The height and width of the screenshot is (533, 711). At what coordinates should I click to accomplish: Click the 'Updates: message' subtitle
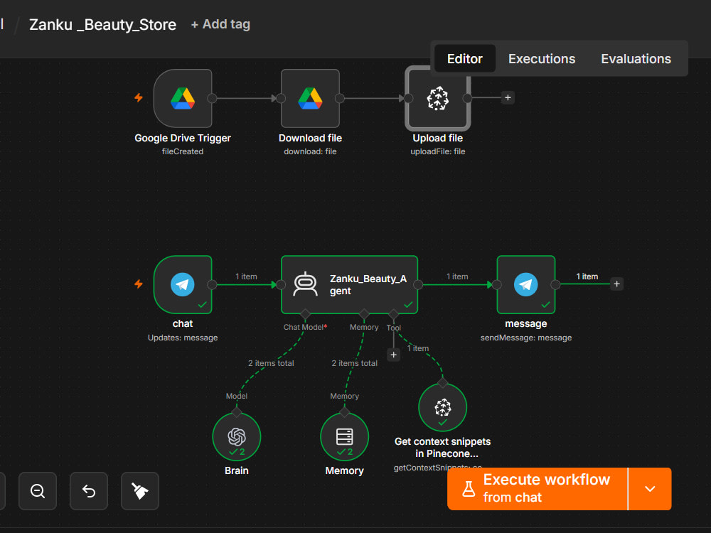[183, 338]
